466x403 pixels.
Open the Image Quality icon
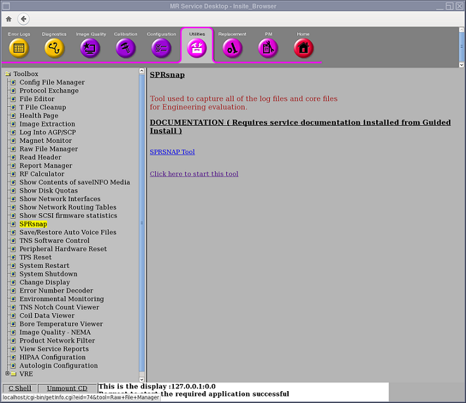90,48
